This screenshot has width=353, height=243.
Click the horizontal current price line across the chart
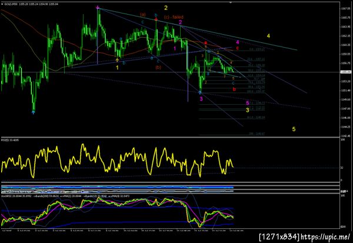click(x=171, y=72)
